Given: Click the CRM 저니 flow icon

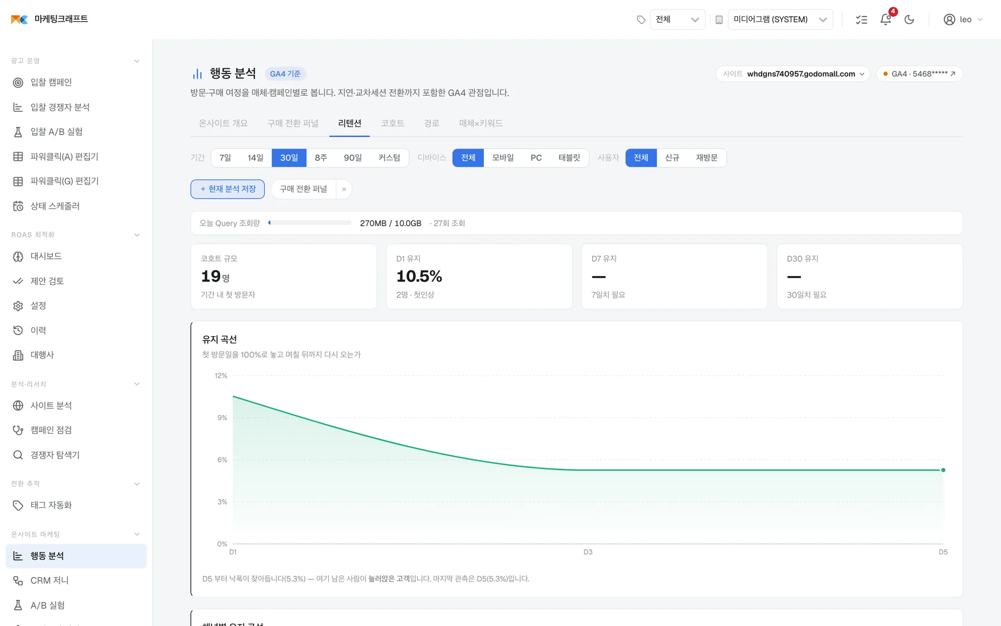Looking at the screenshot, I should pyautogui.click(x=18, y=580).
